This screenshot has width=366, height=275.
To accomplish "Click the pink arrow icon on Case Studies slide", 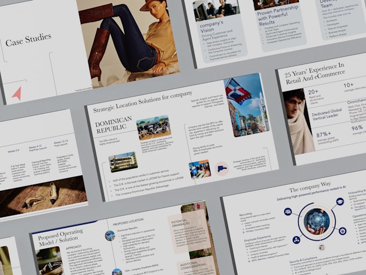I will coord(17,93).
